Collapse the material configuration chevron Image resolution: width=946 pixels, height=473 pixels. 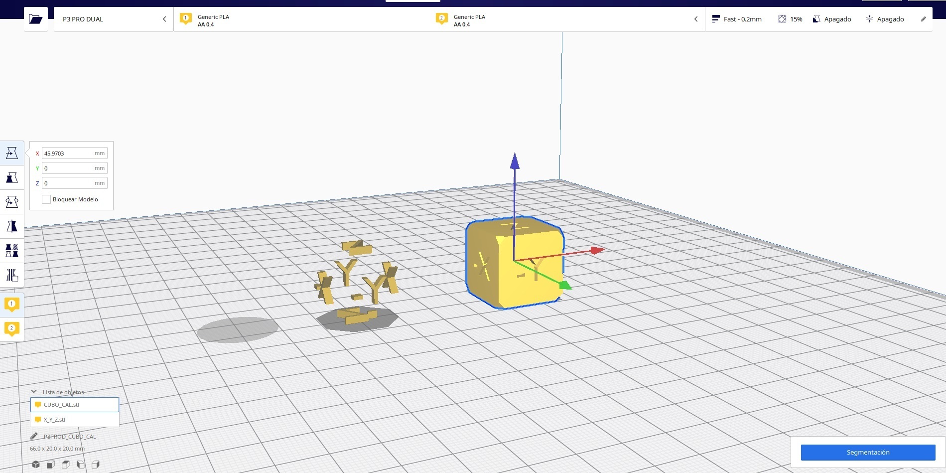tap(696, 19)
